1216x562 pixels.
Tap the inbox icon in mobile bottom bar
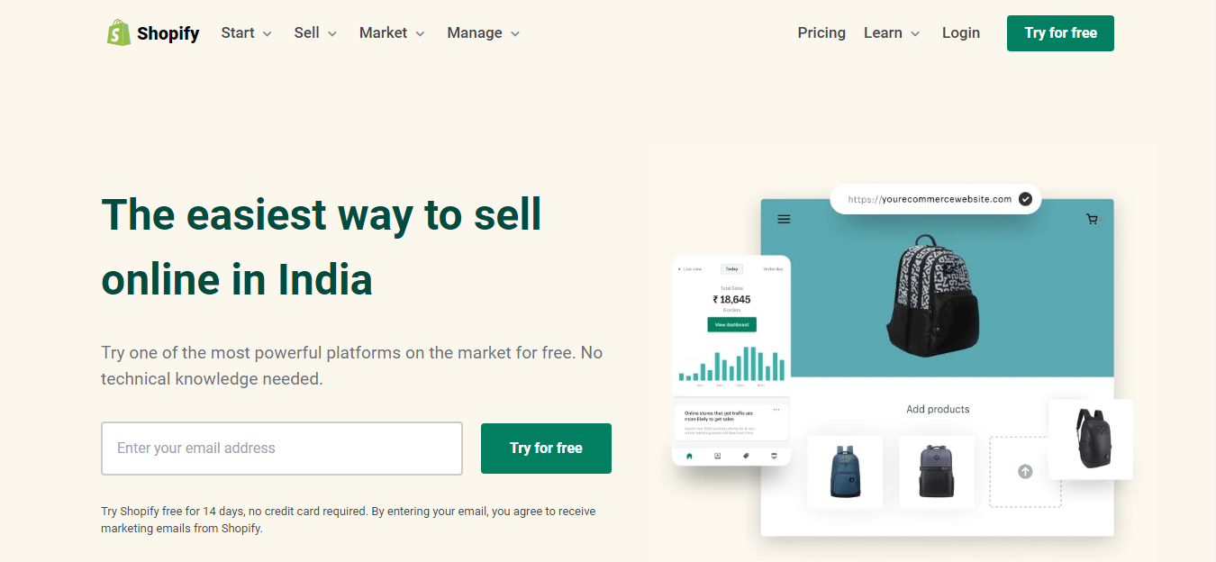click(x=717, y=457)
